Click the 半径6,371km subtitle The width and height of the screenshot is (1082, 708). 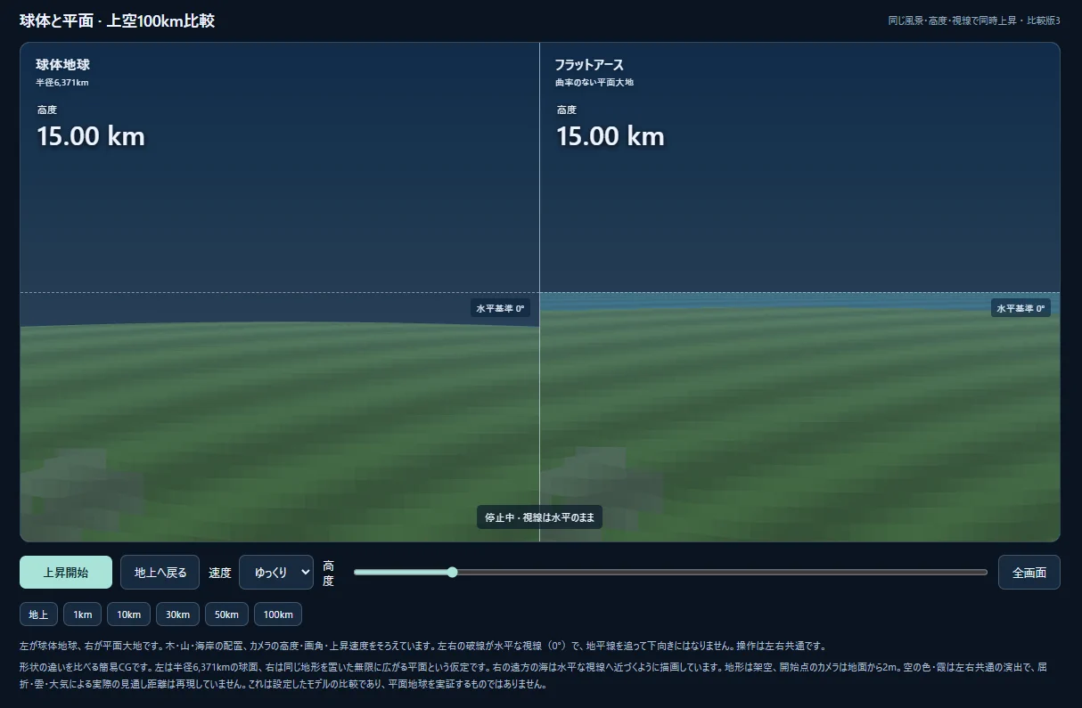coord(62,83)
